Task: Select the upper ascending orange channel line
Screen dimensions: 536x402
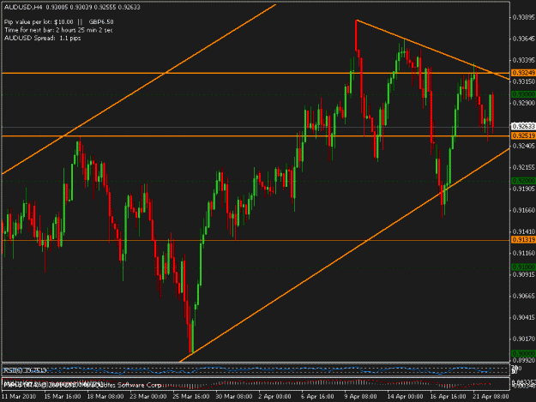Action: pyautogui.click(x=139, y=89)
